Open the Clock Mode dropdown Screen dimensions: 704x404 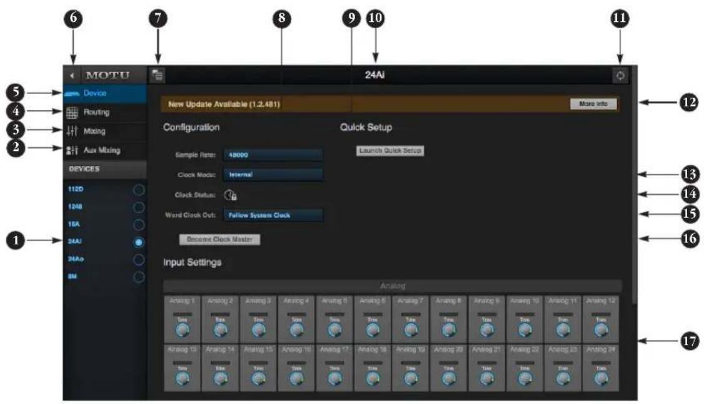click(273, 175)
